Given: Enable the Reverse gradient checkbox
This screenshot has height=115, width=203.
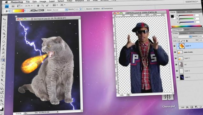Looking at the screenshot, I should click(x=85, y=9).
